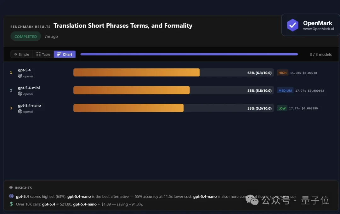Click the gpt-5.4-nano 55% score bar
The height and width of the screenshot is (214, 340).
click(x=128, y=108)
